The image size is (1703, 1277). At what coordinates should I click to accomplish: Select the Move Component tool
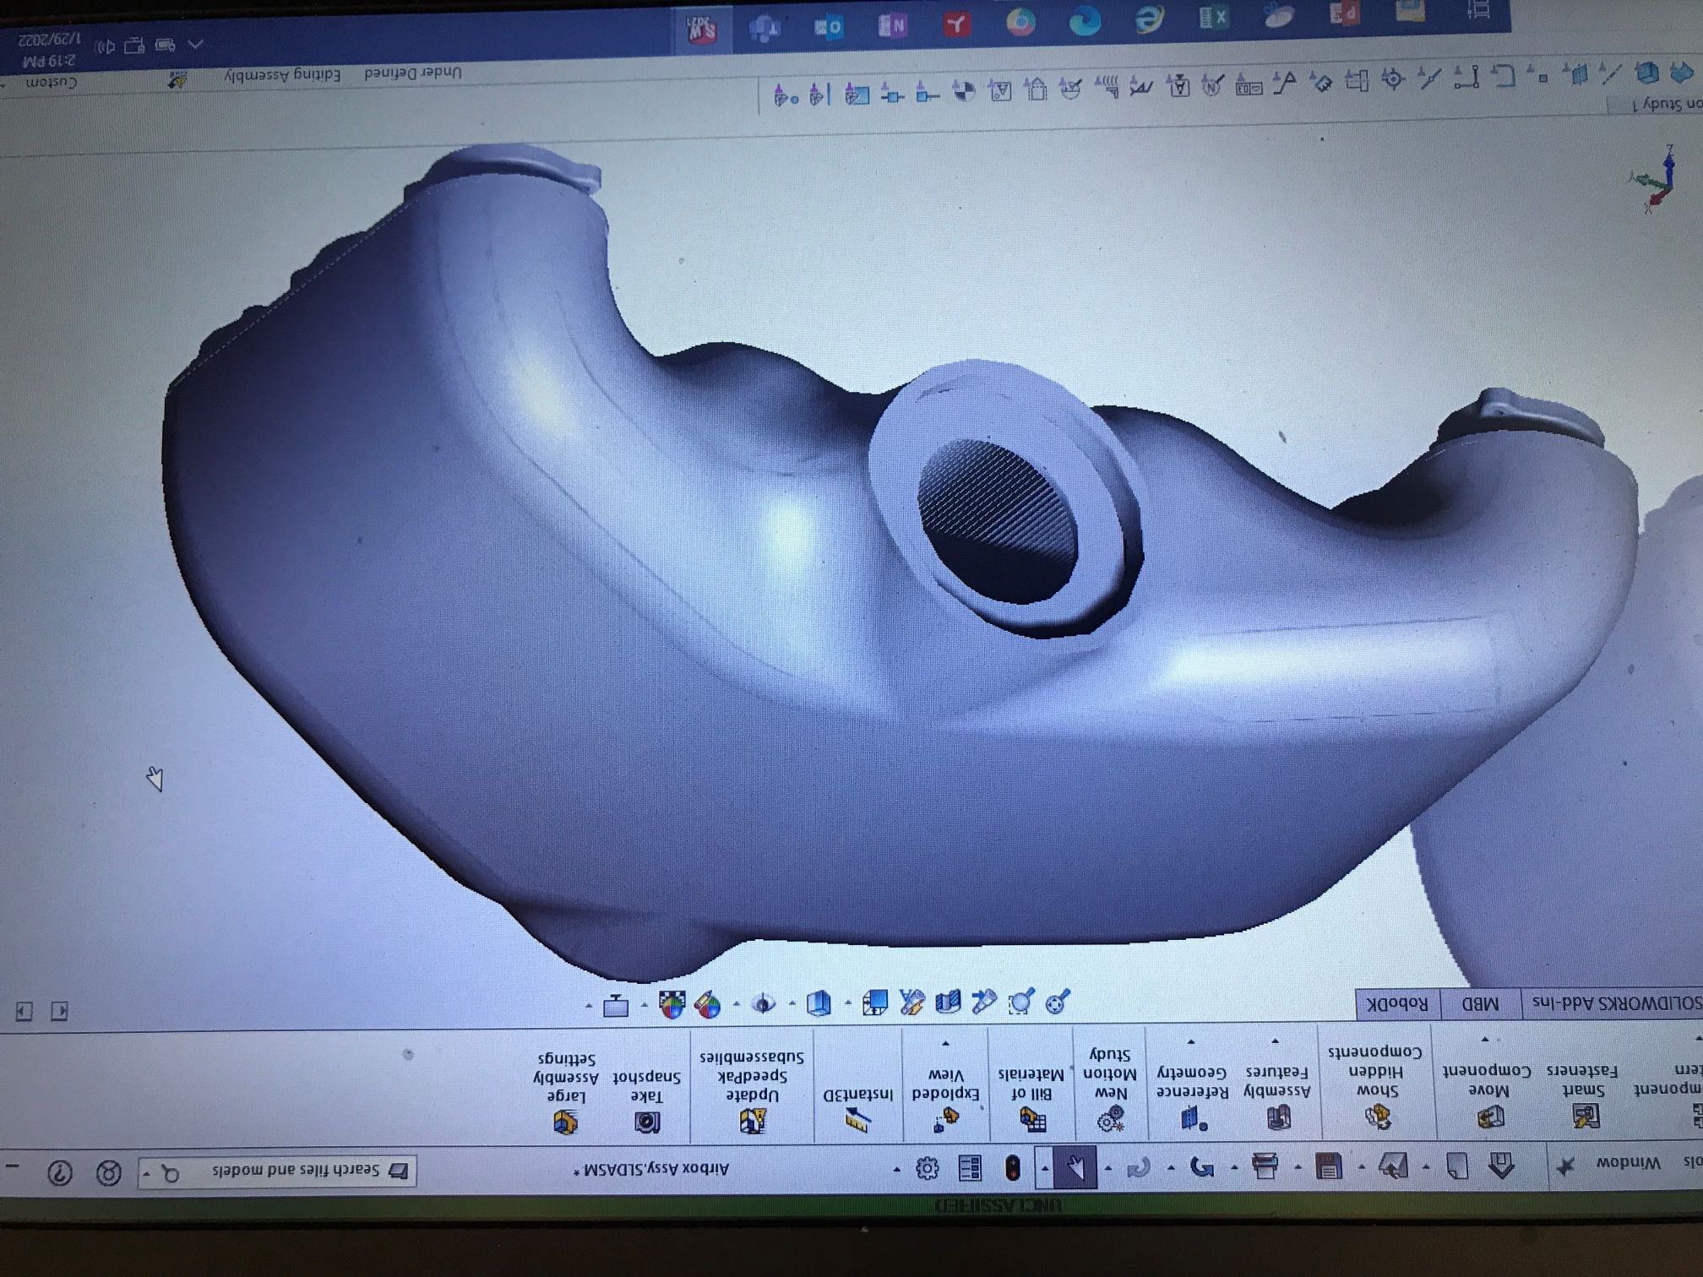coord(1490,1117)
